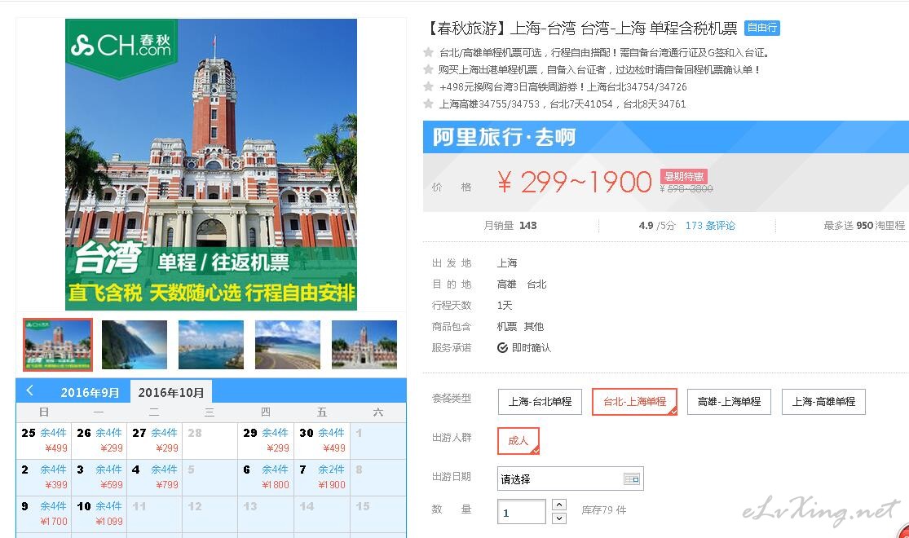This screenshot has width=909, height=538.
Task: Click the 自由行 tag badge
Action: (761, 28)
